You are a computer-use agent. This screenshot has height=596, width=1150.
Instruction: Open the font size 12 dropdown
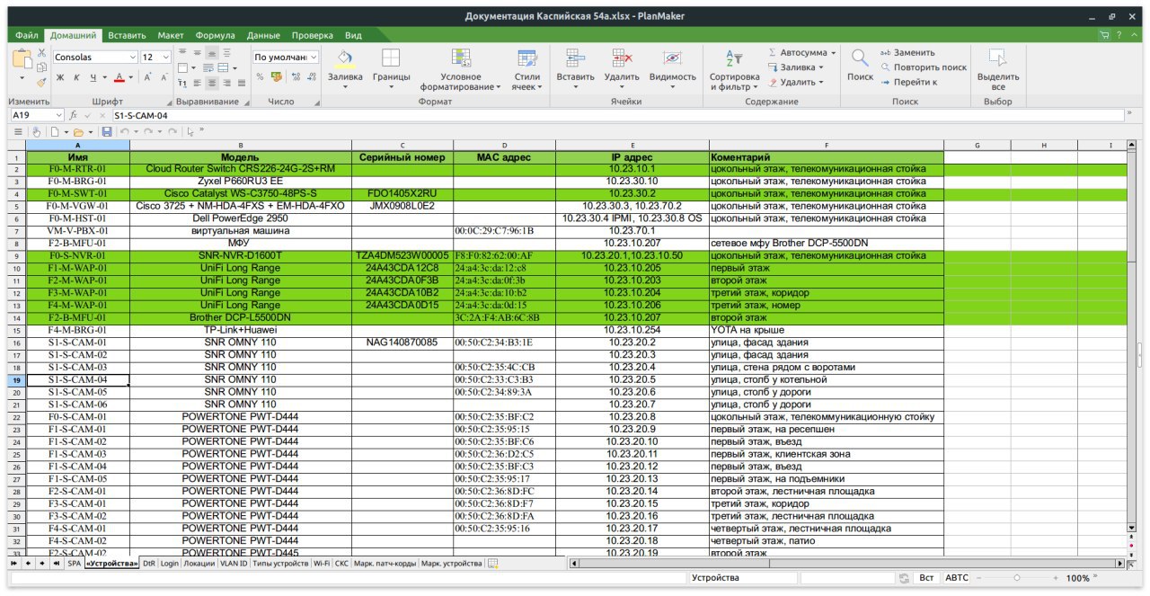166,57
